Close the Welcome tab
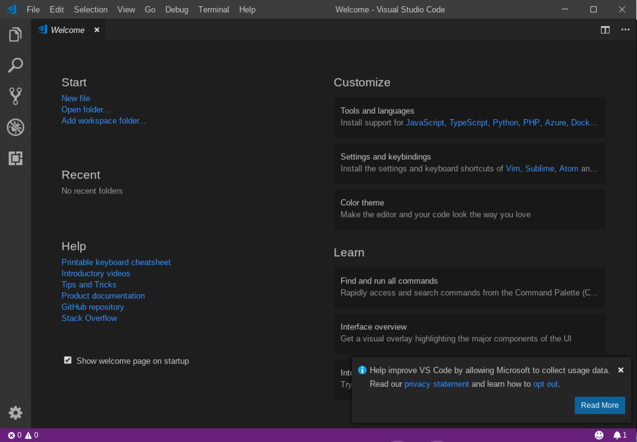The image size is (637, 442). [96, 30]
